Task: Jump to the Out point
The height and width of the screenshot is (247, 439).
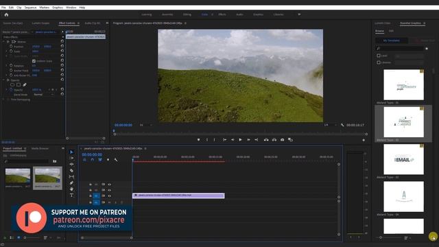Action: coord(256,140)
